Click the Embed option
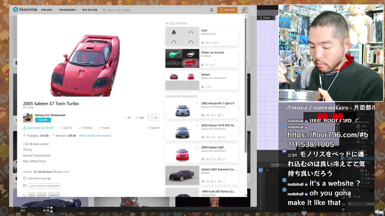Image resolution: width=385 pixels, height=216 pixels. (x=85, y=128)
